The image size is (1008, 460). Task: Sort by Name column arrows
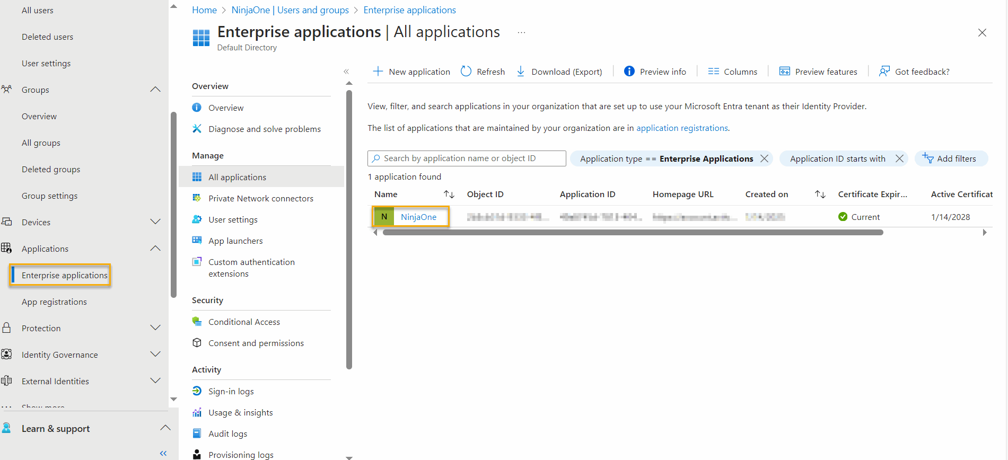tap(449, 194)
